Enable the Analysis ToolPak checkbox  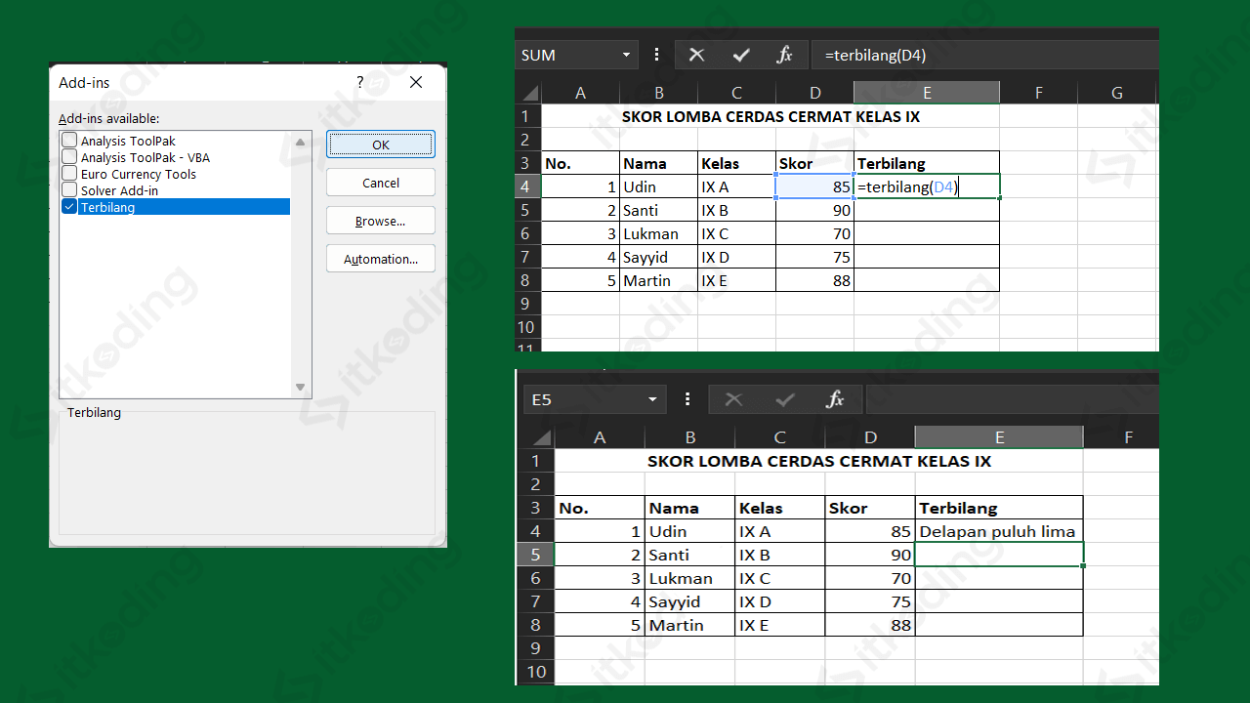(x=69, y=141)
